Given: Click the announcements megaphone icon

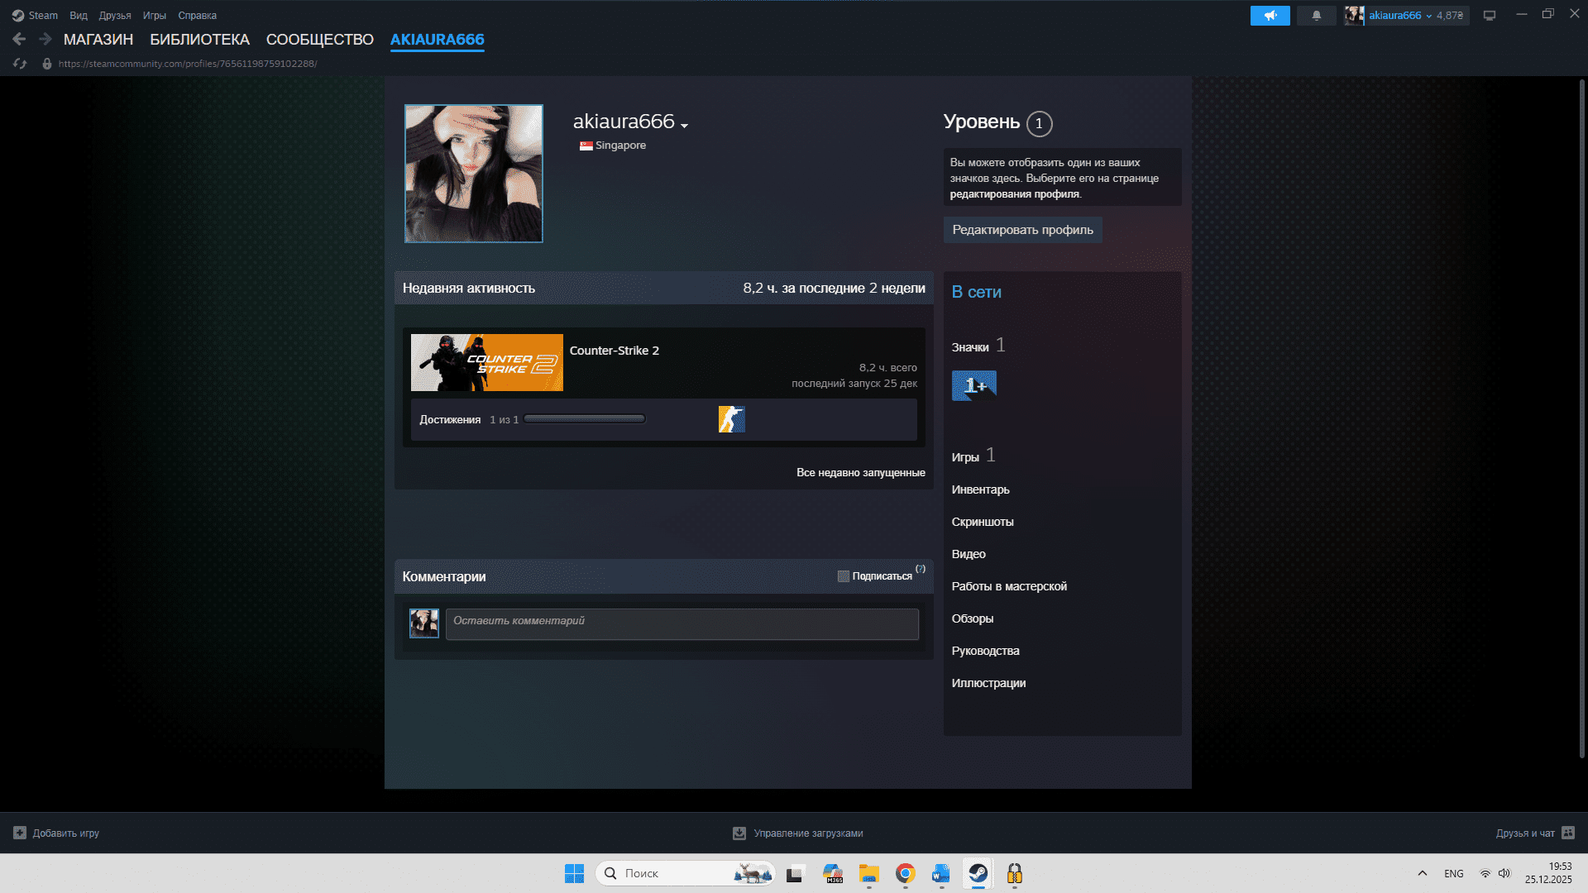Looking at the screenshot, I should 1270,16.
